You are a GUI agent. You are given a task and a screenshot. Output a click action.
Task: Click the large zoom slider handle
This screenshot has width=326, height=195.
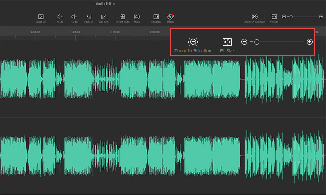256,42
